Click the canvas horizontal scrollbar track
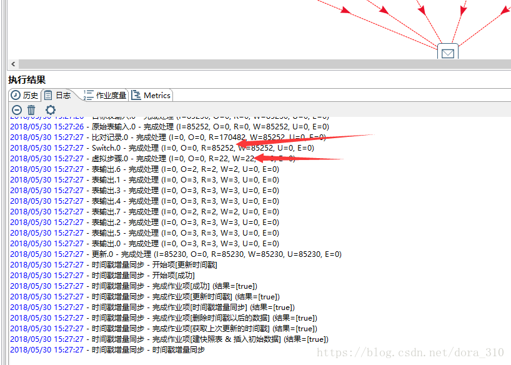 coord(250,64)
